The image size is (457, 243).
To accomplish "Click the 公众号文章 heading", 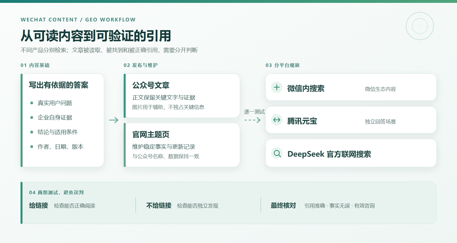I will click(x=151, y=85).
